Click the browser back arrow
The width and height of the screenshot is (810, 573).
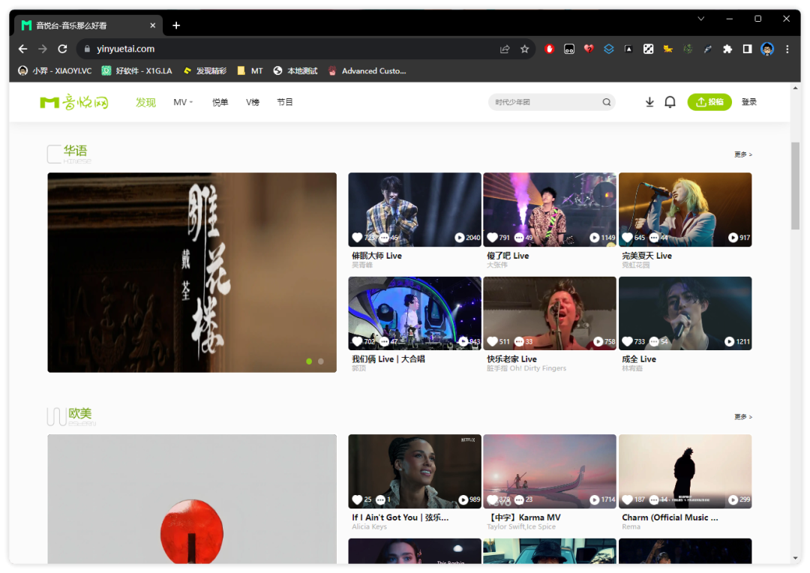(22, 49)
